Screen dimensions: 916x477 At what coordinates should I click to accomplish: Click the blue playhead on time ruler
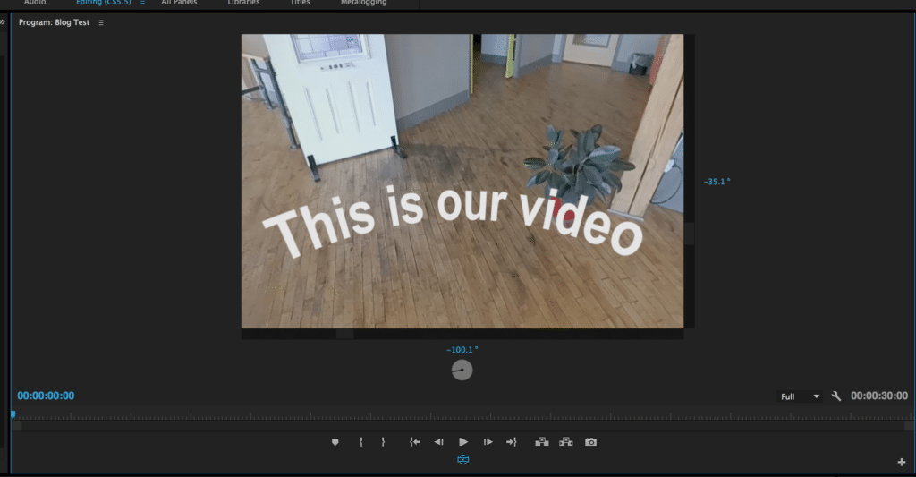(x=13, y=414)
